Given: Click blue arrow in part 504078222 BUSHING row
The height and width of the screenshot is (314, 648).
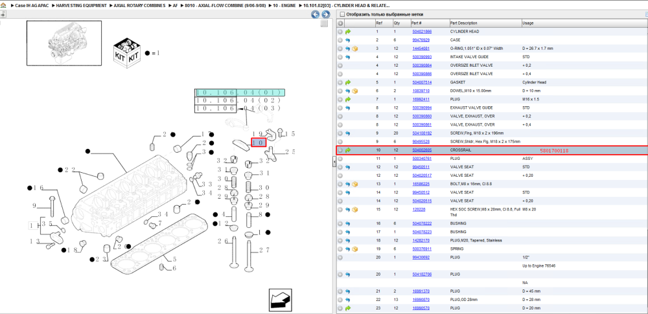Looking at the screenshot, I should point(347,223).
